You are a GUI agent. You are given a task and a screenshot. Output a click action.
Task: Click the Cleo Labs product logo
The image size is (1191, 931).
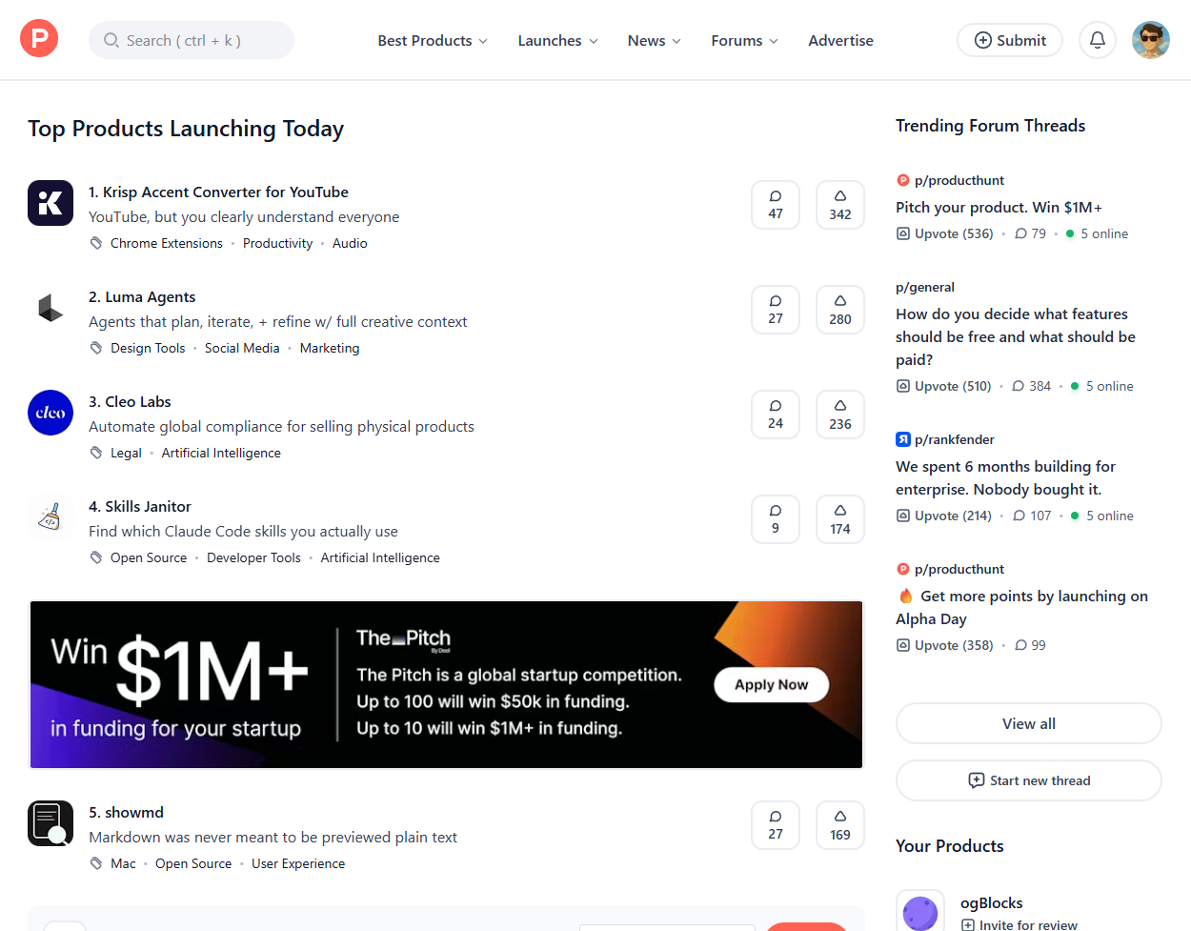pos(50,413)
